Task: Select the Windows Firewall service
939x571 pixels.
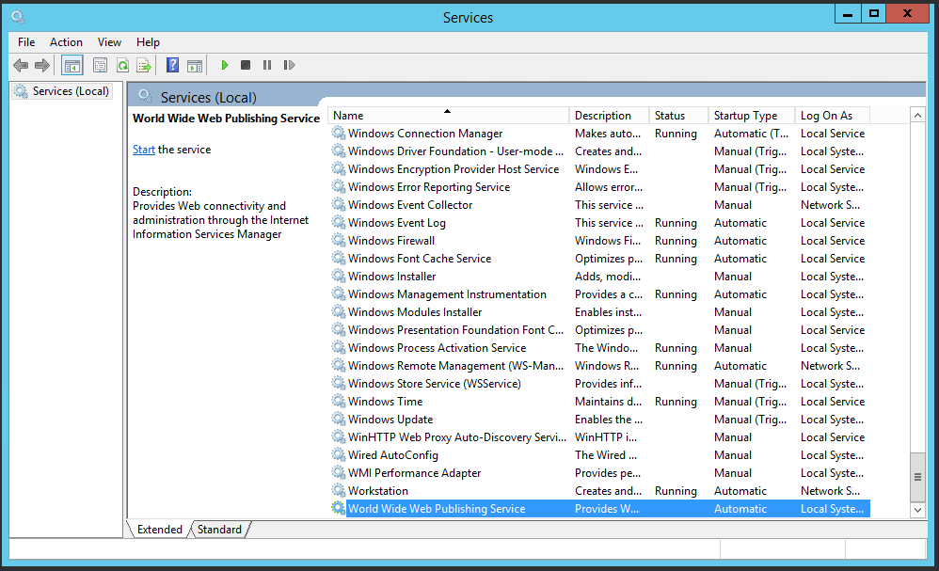Action: [x=600, y=240]
